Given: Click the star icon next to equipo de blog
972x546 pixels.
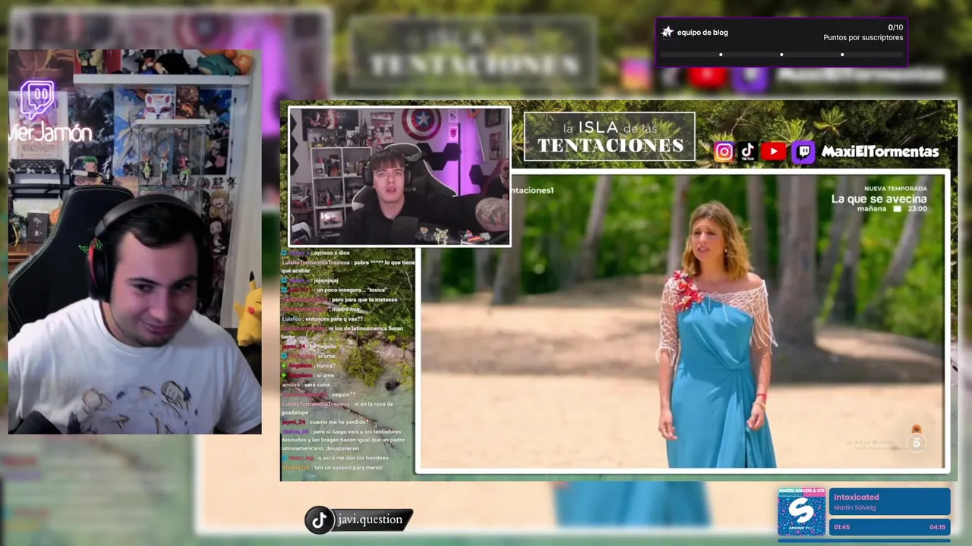Looking at the screenshot, I should point(667,32).
